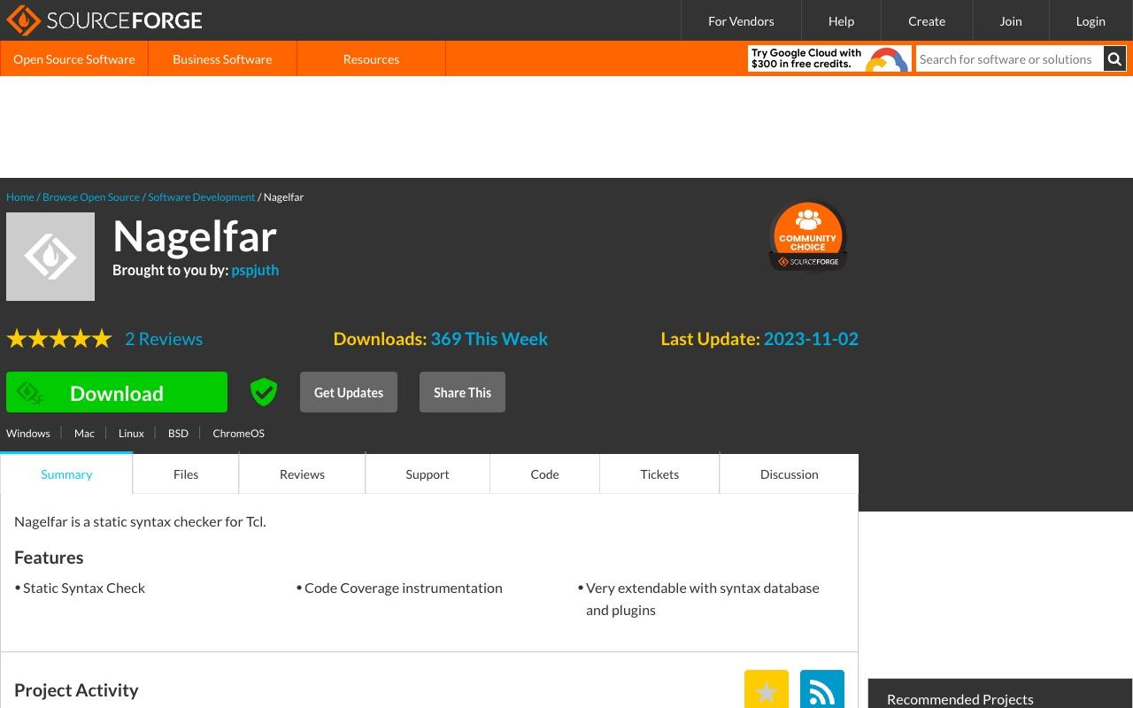Click the 369 This Week downloads

(489, 339)
